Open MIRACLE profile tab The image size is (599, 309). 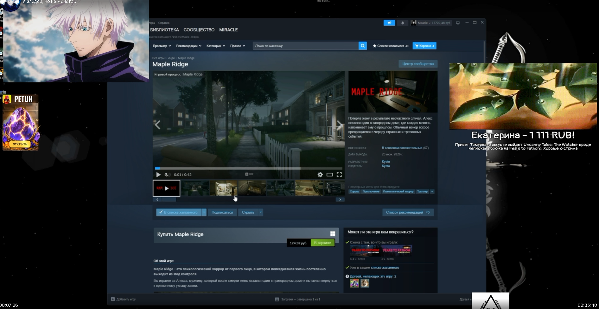228,30
